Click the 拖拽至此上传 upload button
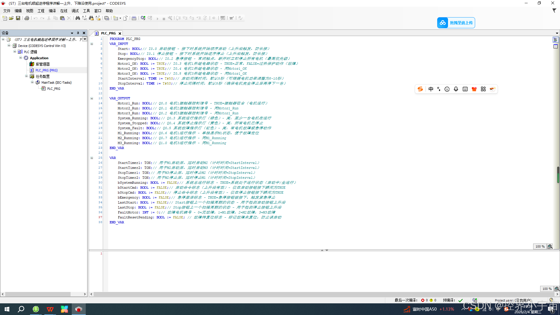This screenshot has width=560, height=315. point(456,23)
